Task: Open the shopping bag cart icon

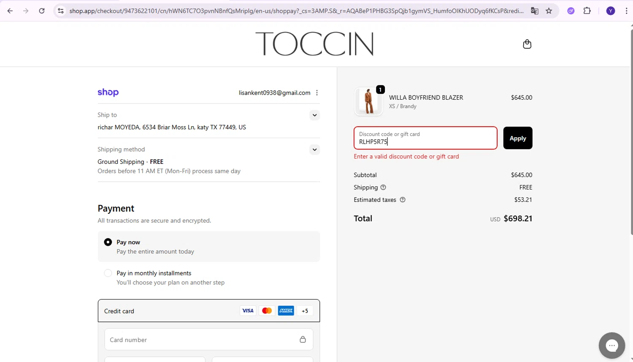Action: click(x=527, y=44)
